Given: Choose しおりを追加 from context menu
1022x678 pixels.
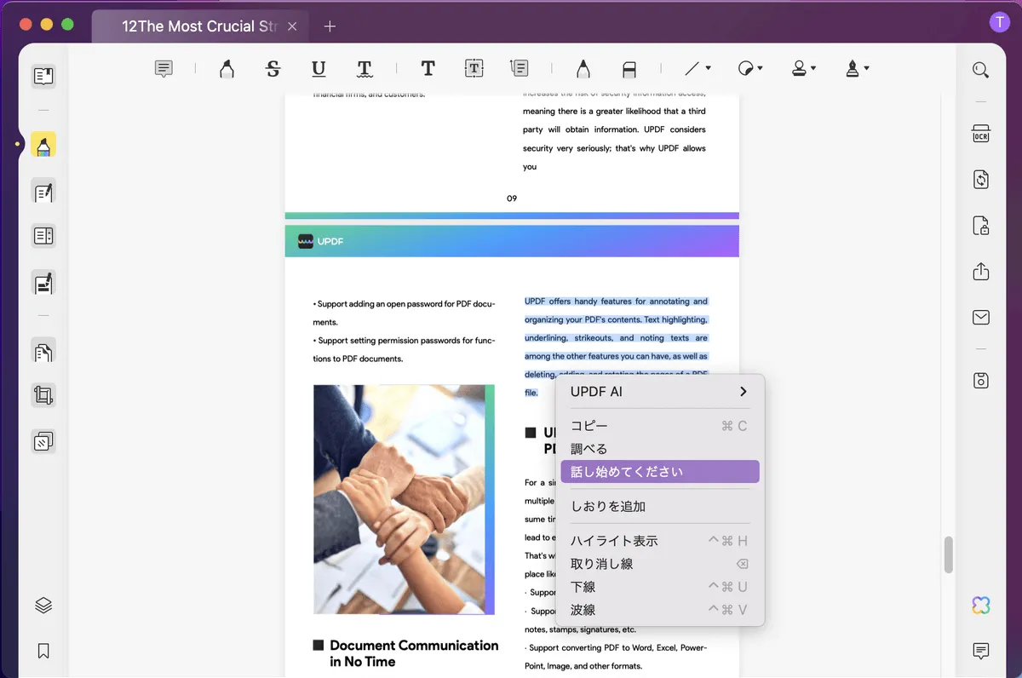Looking at the screenshot, I should point(660,506).
